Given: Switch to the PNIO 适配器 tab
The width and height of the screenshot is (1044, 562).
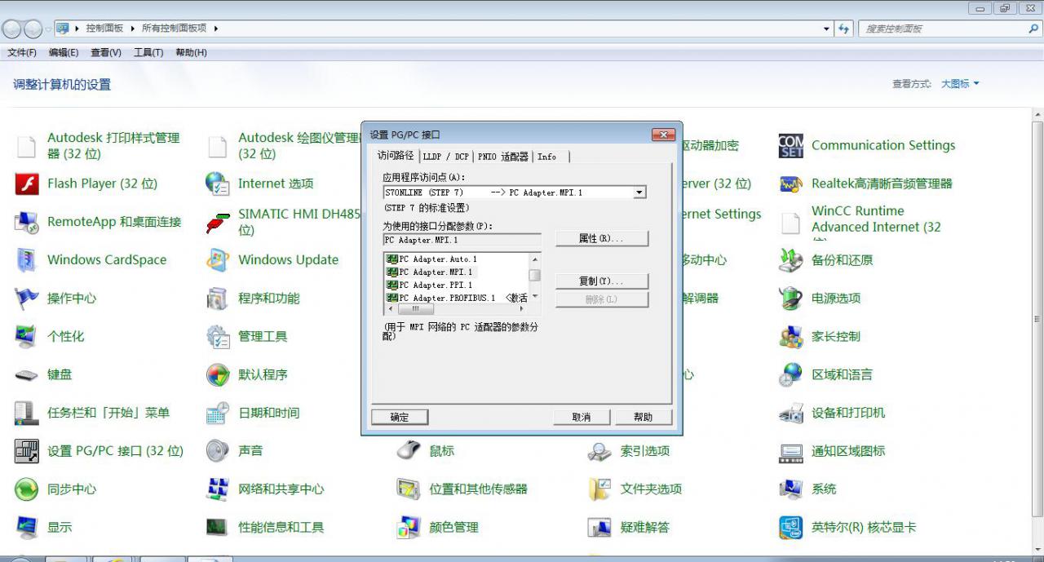Looking at the screenshot, I should 503,157.
